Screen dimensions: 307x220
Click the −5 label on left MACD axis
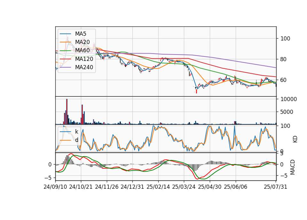[48, 178]
